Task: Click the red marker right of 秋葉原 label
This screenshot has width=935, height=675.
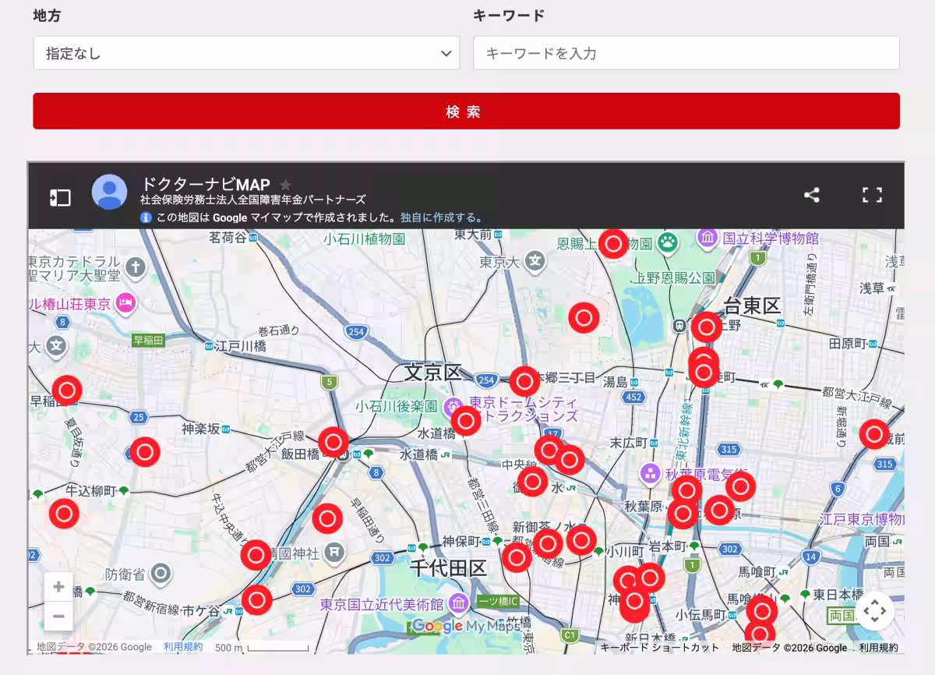Action: (x=683, y=514)
